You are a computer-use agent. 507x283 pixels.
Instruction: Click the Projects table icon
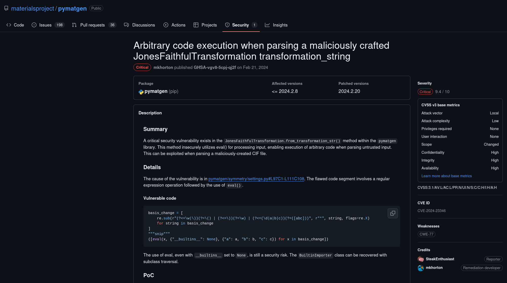[196, 25]
